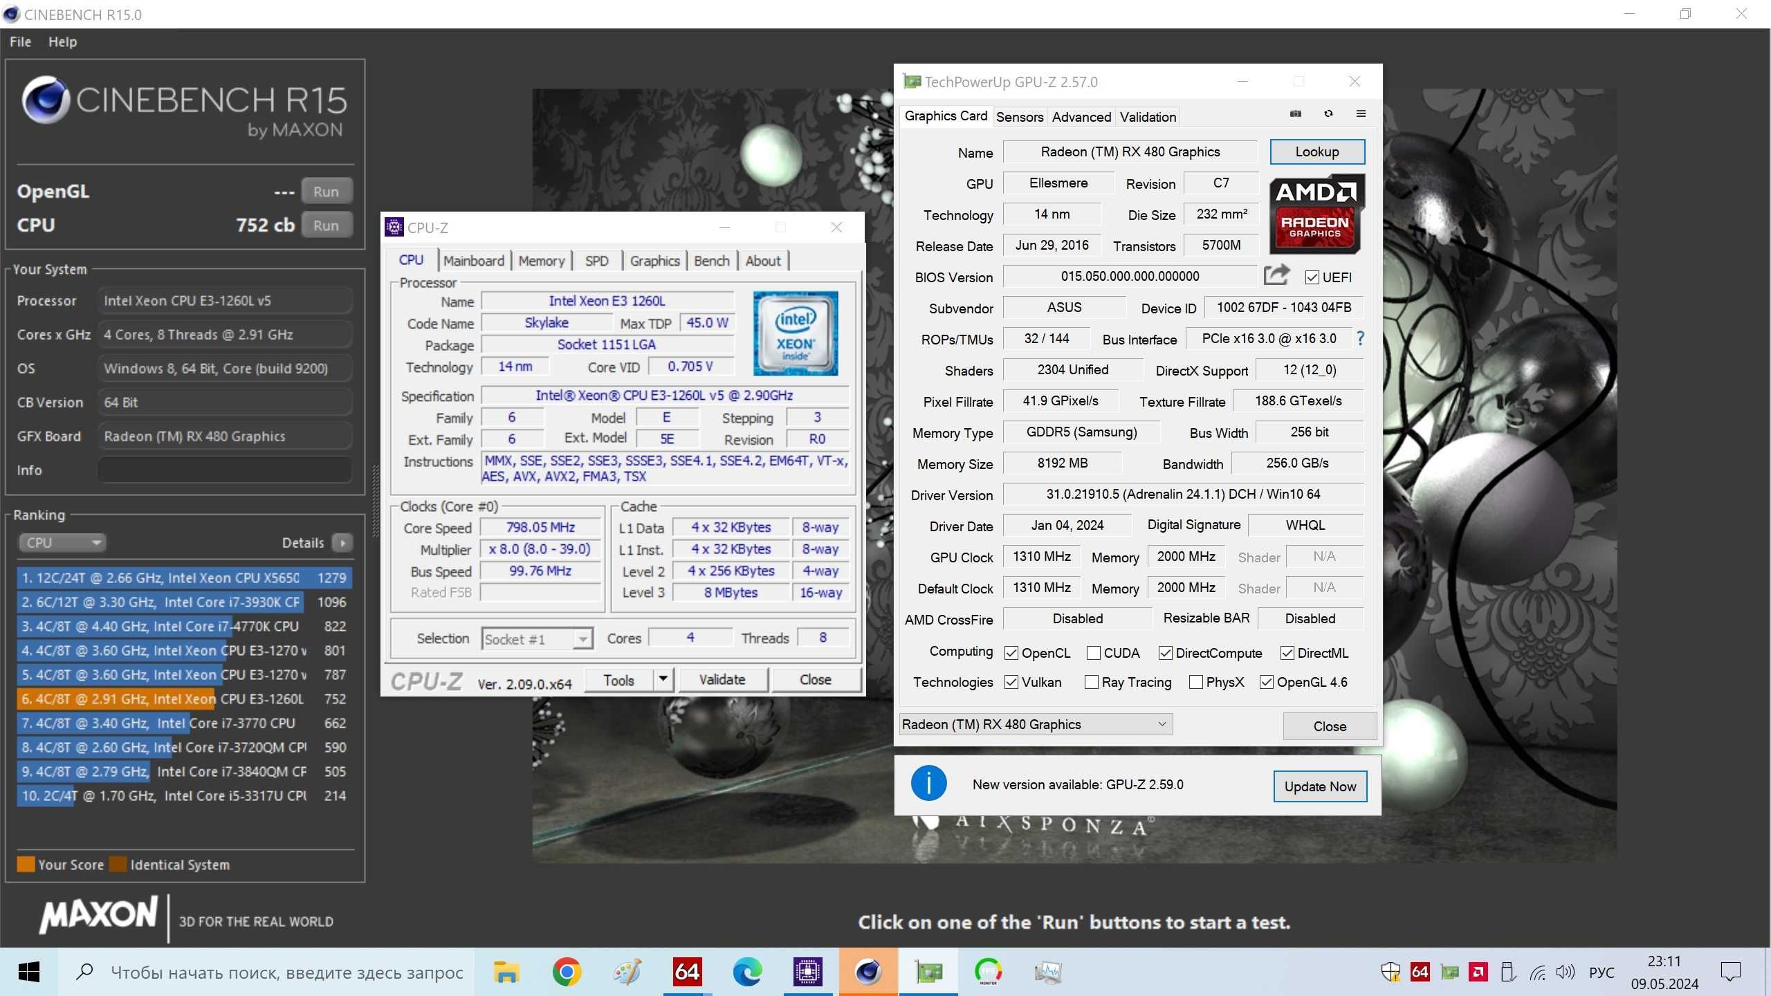Run the OpenGL test in Cinebench
Screen dimensions: 1771x996
[x=326, y=192]
